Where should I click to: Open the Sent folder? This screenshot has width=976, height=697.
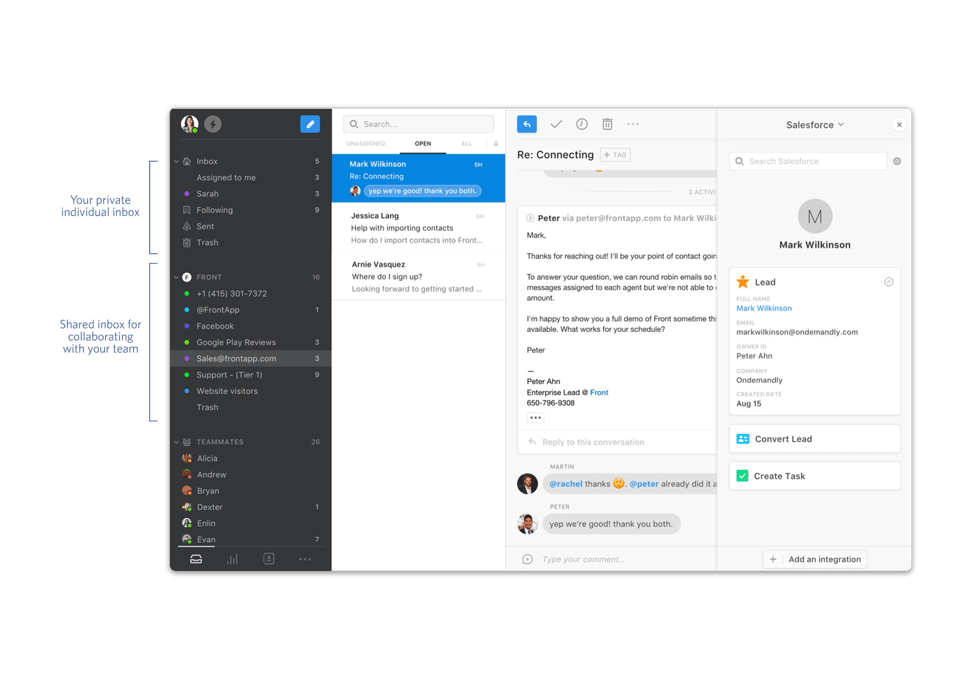(251, 226)
